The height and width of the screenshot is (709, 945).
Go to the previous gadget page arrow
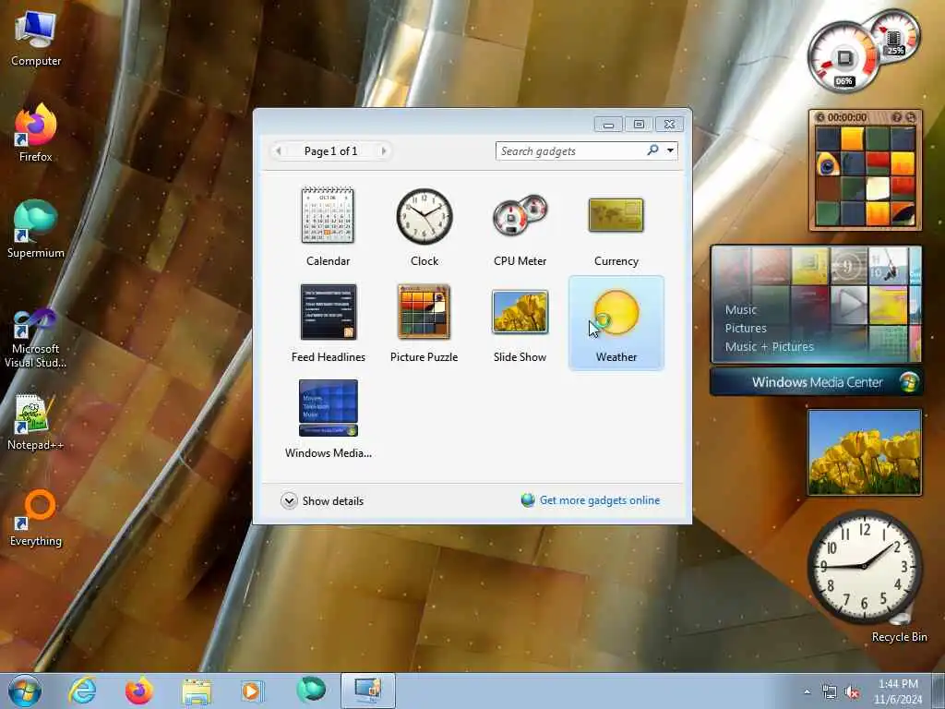tap(279, 150)
